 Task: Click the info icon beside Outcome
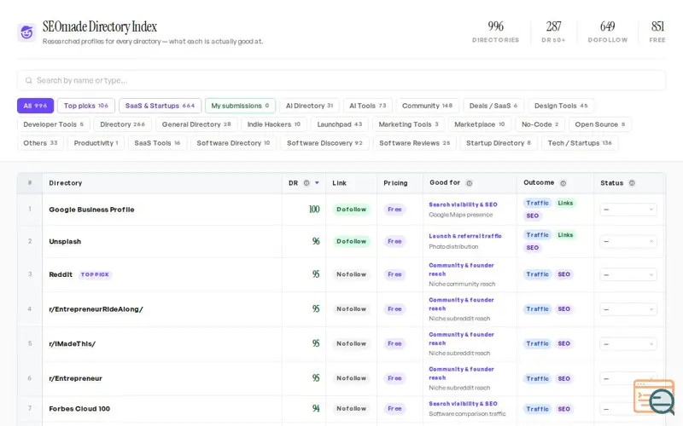563,183
